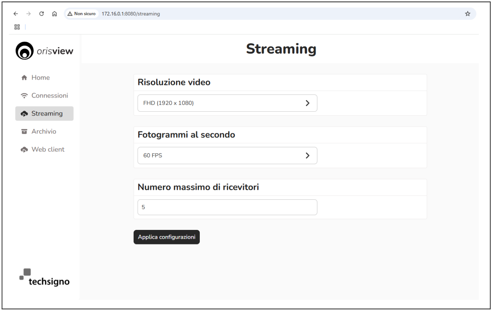493x311 pixels.
Task: Click the browser apps grid icon
Action: pos(17,27)
